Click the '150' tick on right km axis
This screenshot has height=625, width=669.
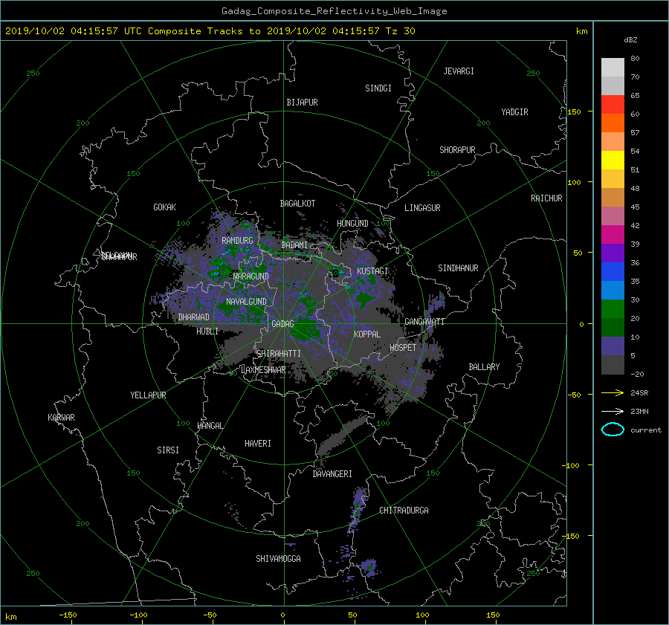[x=575, y=111]
